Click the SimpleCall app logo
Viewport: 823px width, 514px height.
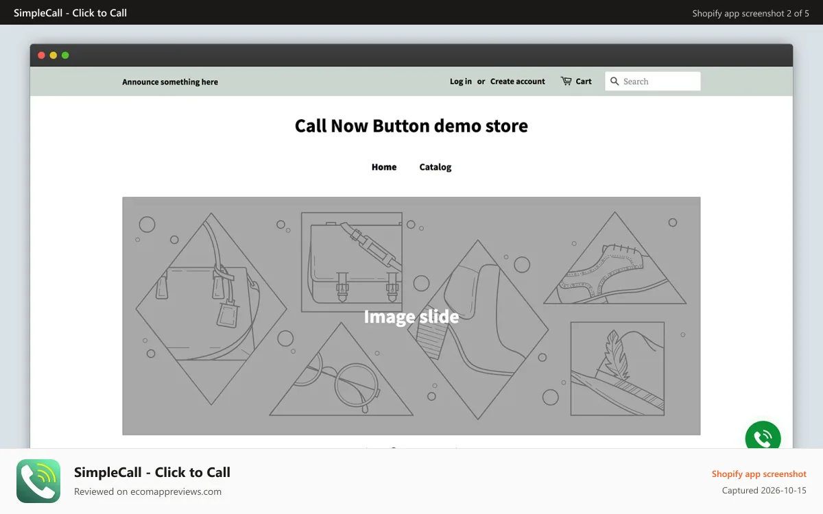click(x=38, y=481)
